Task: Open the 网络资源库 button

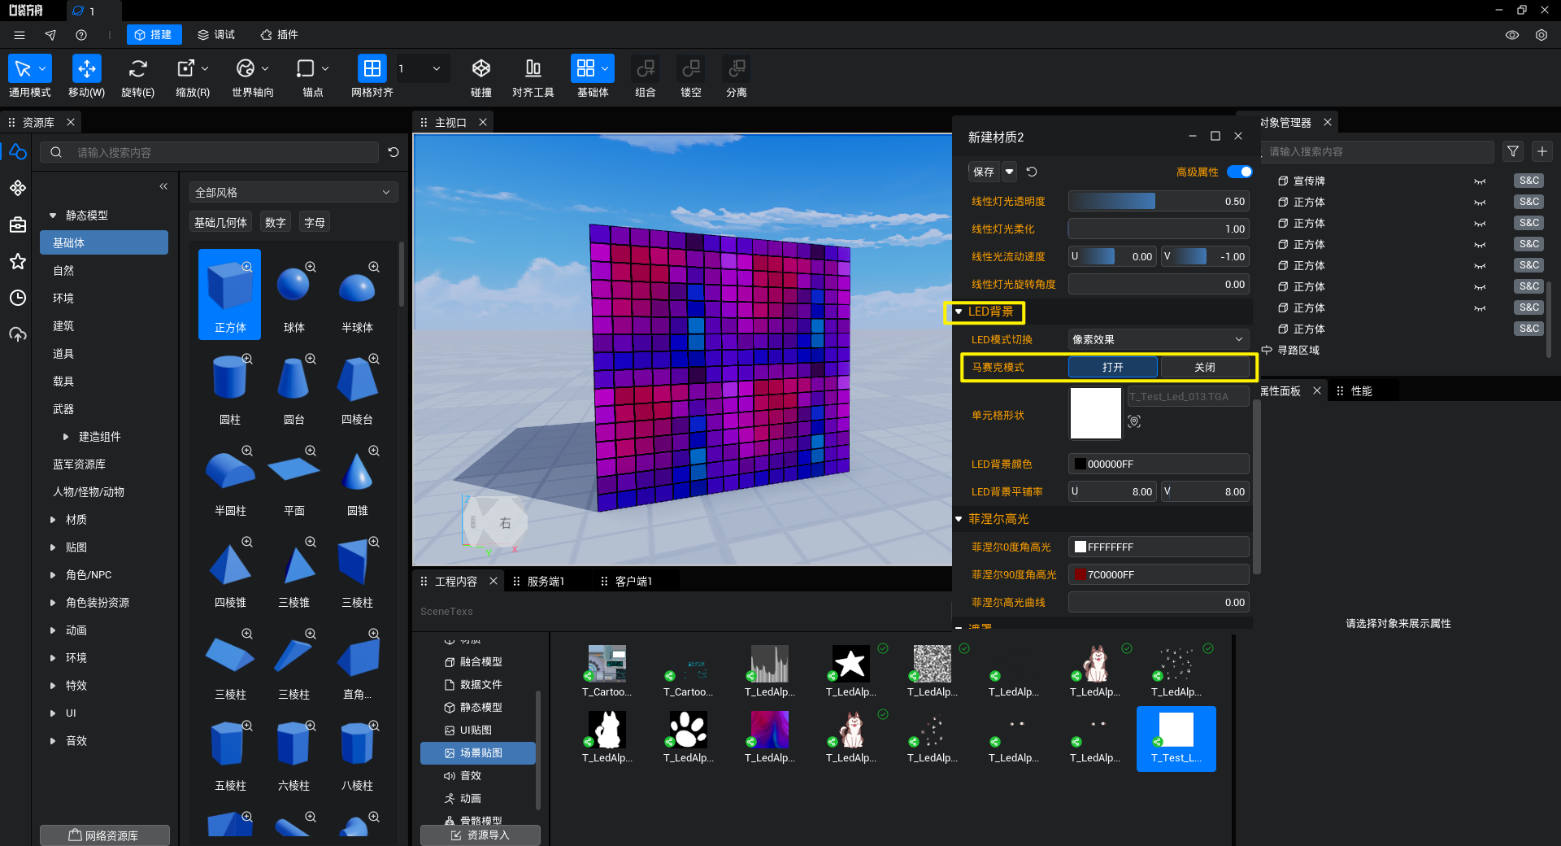Action: pyautogui.click(x=105, y=835)
